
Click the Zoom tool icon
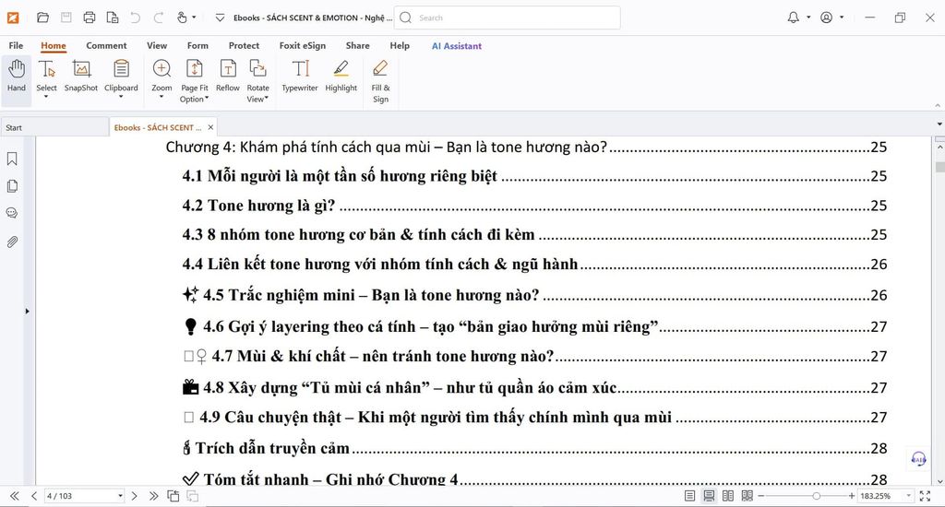point(161,68)
